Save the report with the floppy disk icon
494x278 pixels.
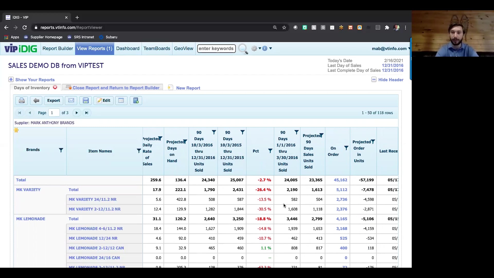pos(85,100)
